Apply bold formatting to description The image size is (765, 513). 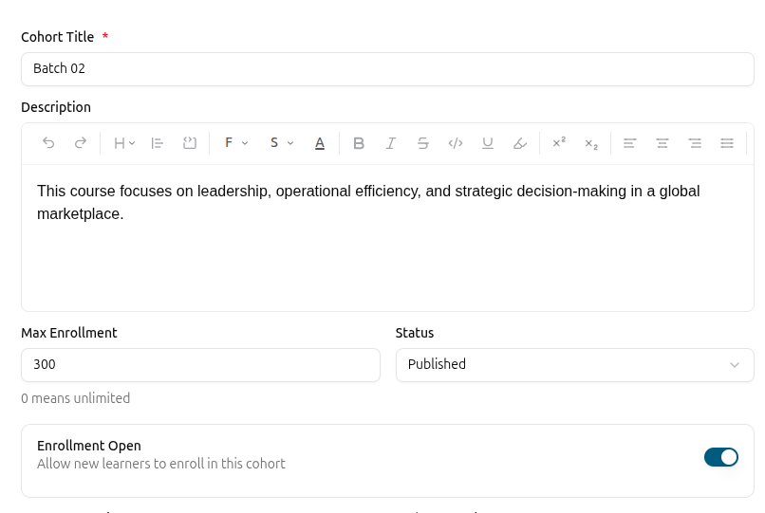click(x=359, y=143)
